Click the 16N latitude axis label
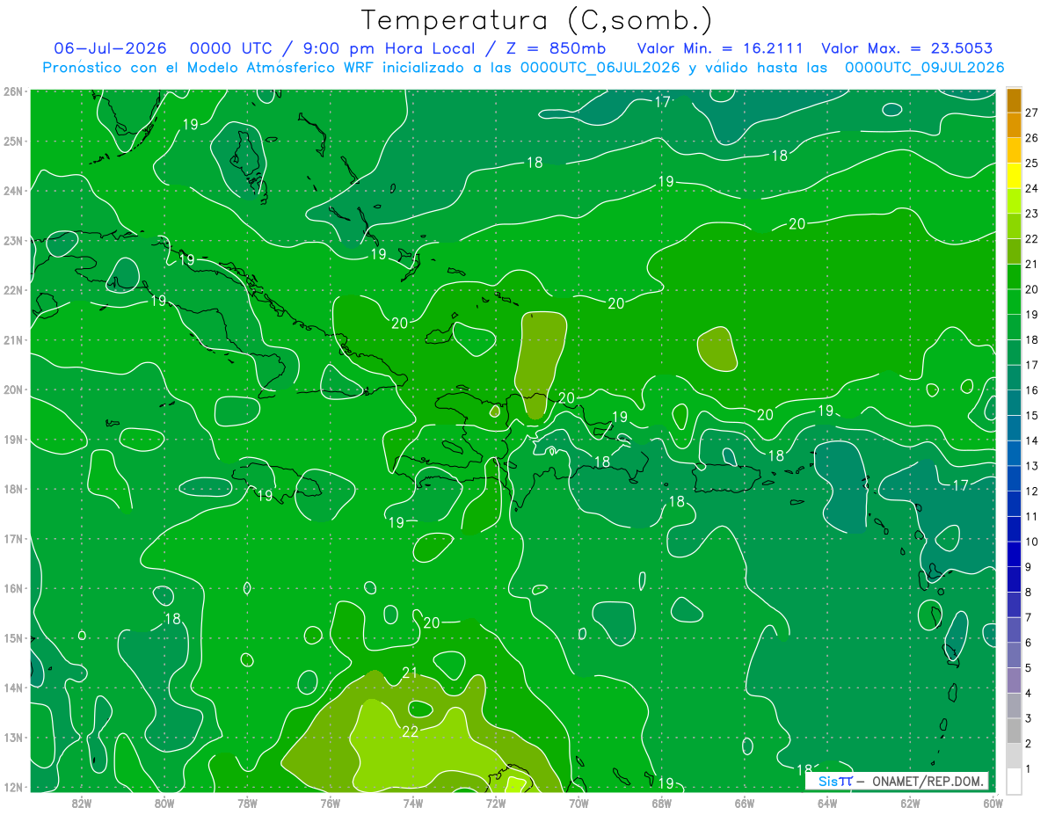The image size is (1055, 815). [x=13, y=588]
